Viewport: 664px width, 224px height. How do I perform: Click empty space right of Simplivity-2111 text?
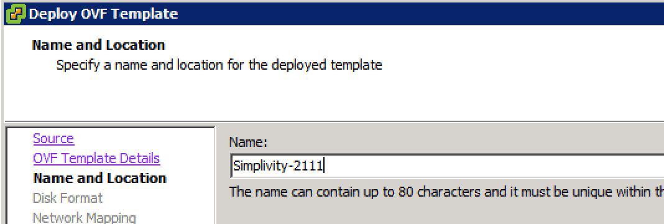coord(487,166)
